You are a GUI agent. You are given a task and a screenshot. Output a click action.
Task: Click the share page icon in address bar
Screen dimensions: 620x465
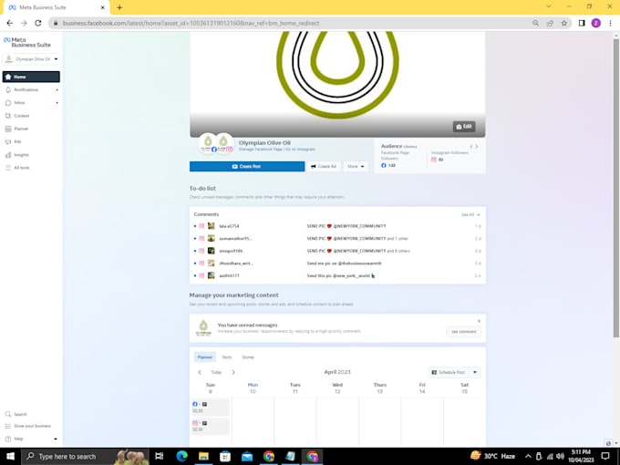click(550, 23)
